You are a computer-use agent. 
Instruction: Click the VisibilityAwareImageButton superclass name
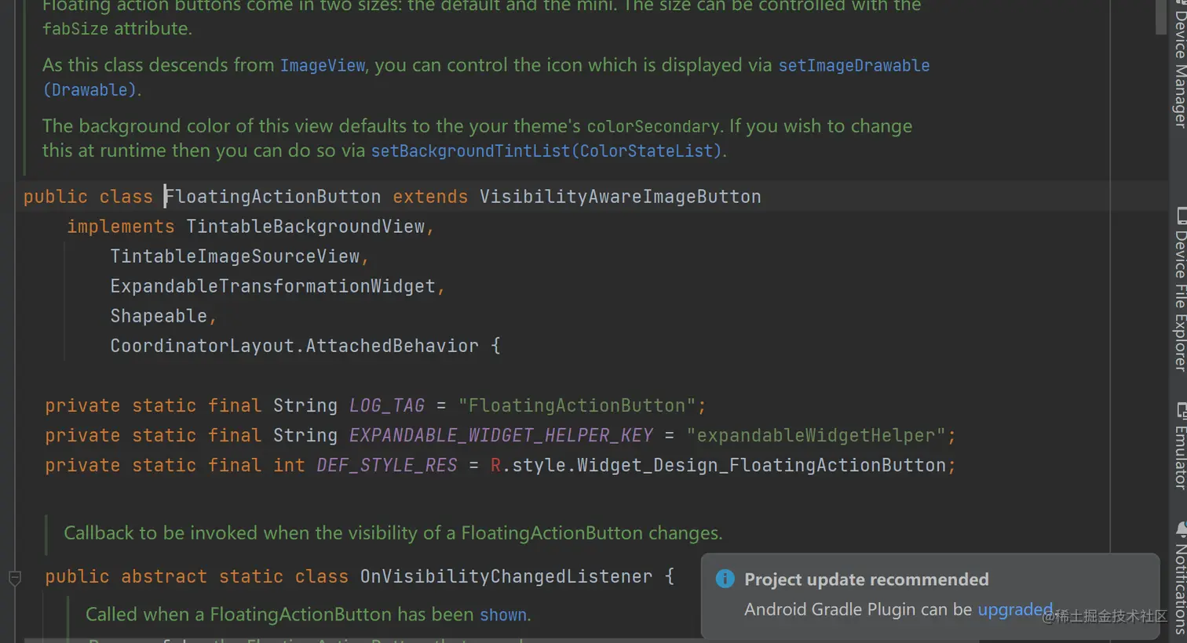pos(620,197)
